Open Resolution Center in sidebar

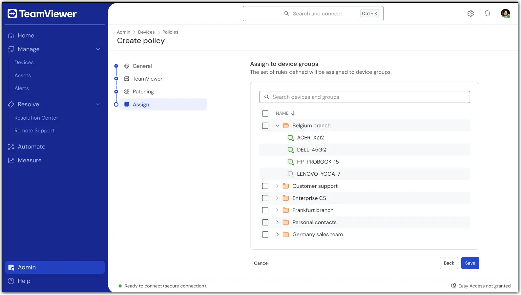[36, 118]
